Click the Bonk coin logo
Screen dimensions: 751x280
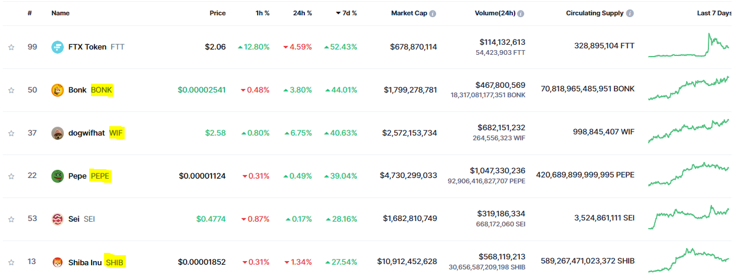(57, 90)
